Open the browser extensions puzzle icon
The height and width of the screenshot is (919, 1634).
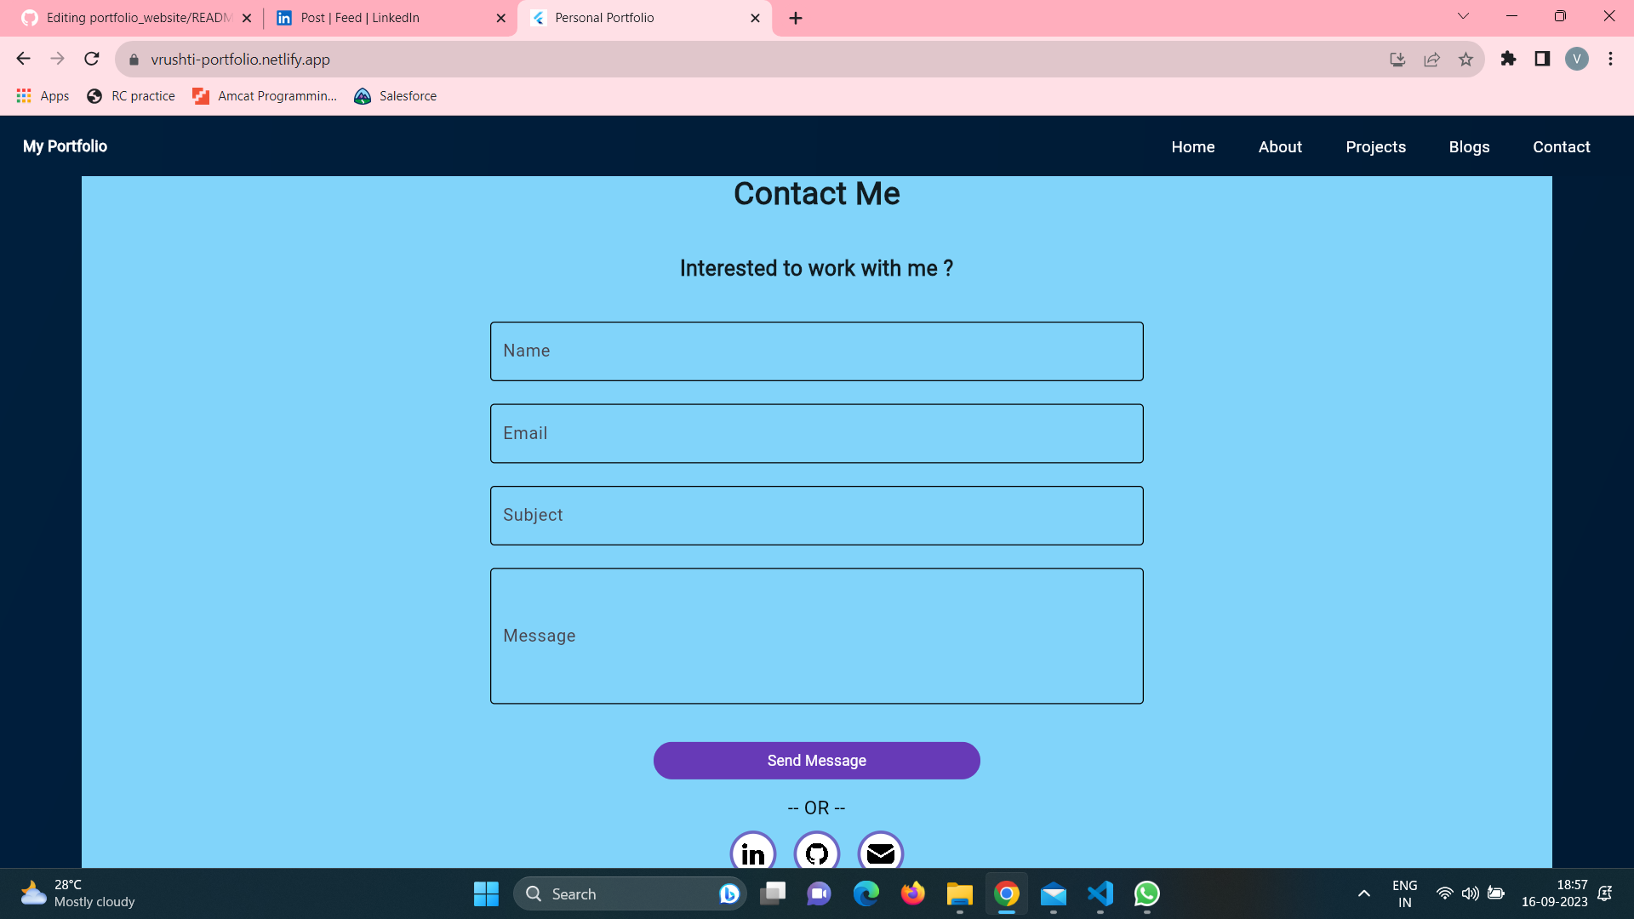pyautogui.click(x=1508, y=60)
